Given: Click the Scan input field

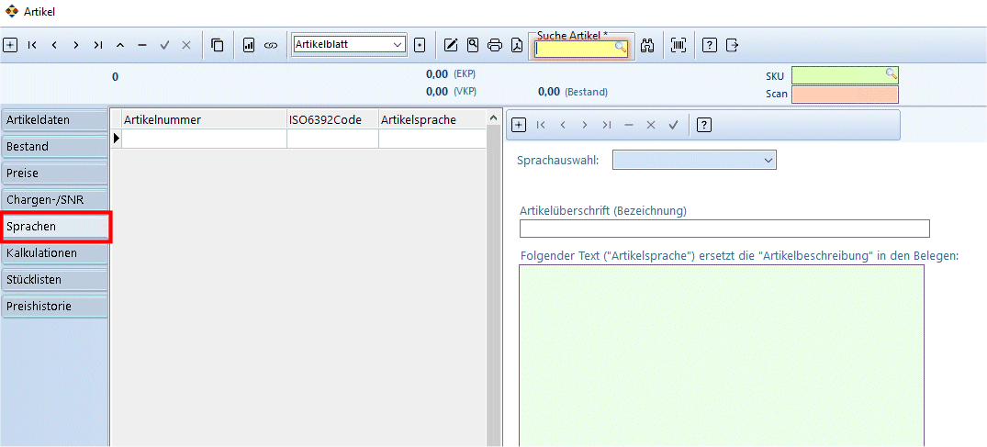Looking at the screenshot, I should coord(845,95).
